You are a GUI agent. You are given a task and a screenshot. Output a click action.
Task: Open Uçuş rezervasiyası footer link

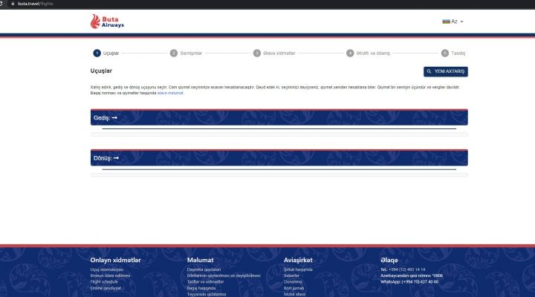point(106,270)
